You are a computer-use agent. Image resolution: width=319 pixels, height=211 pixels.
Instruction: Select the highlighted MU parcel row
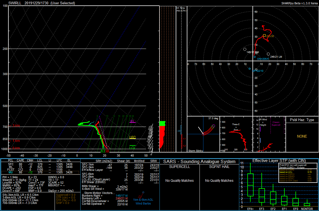tap(40, 172)
